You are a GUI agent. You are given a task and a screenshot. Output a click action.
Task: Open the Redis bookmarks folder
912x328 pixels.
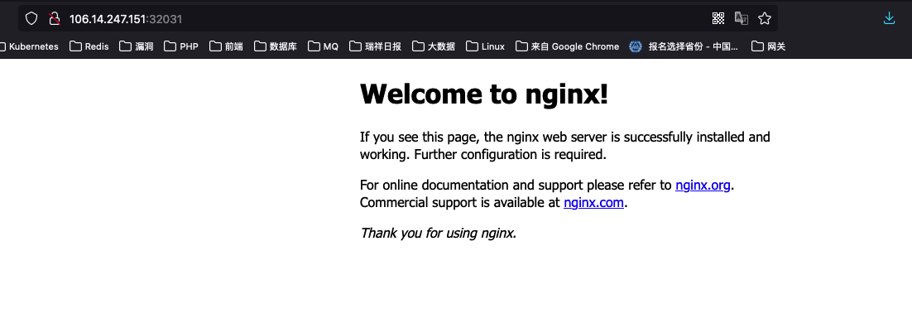coord(89,46)
